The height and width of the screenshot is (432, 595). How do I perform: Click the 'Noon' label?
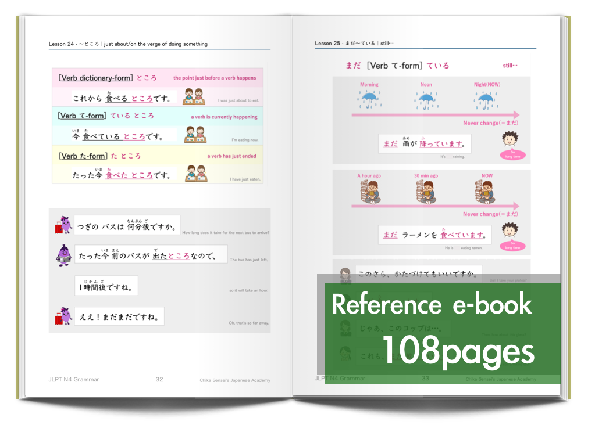point(426,85)
